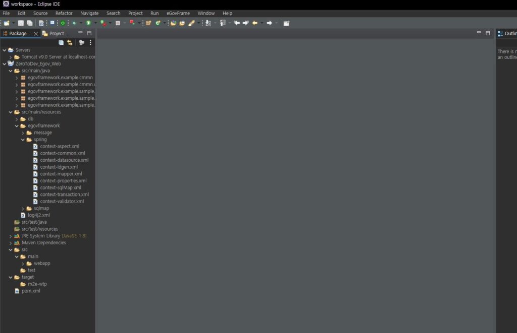Open the dropdown next to Debug icon
Image resolution: width=517 pixels, height=333 pixels.
[x=81, y=23]
